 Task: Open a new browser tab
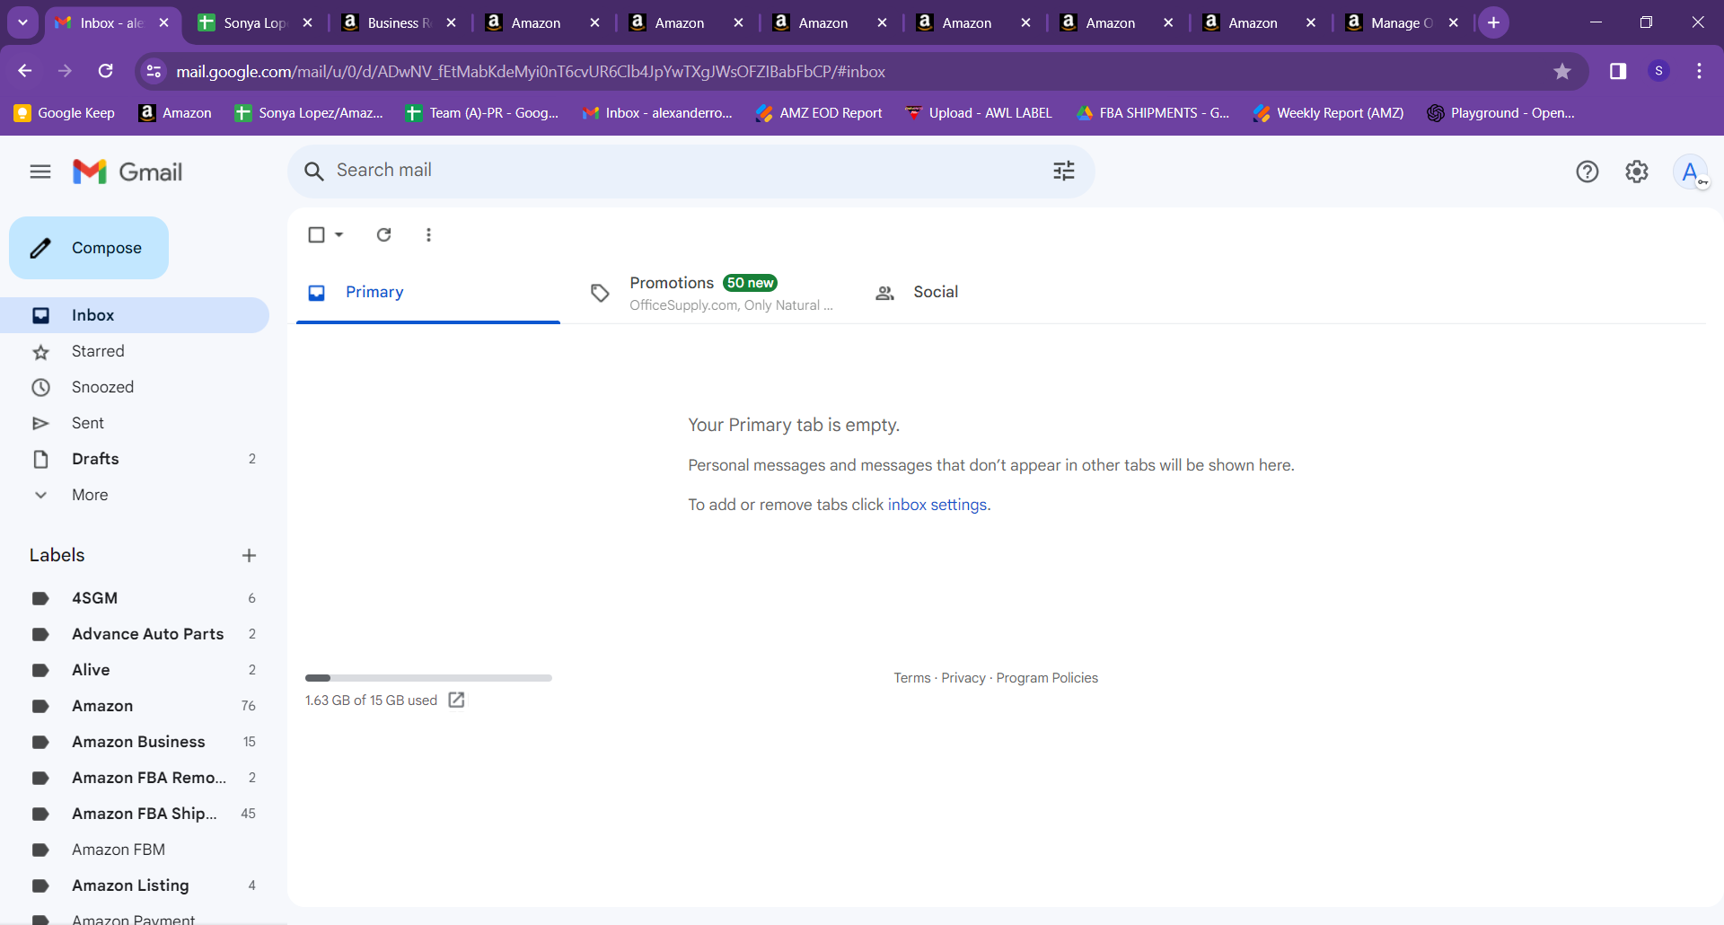[x=1493, y=22]
